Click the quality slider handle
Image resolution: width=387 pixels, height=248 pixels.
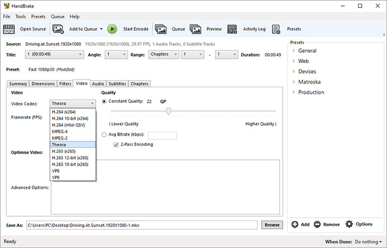[168, 111]
